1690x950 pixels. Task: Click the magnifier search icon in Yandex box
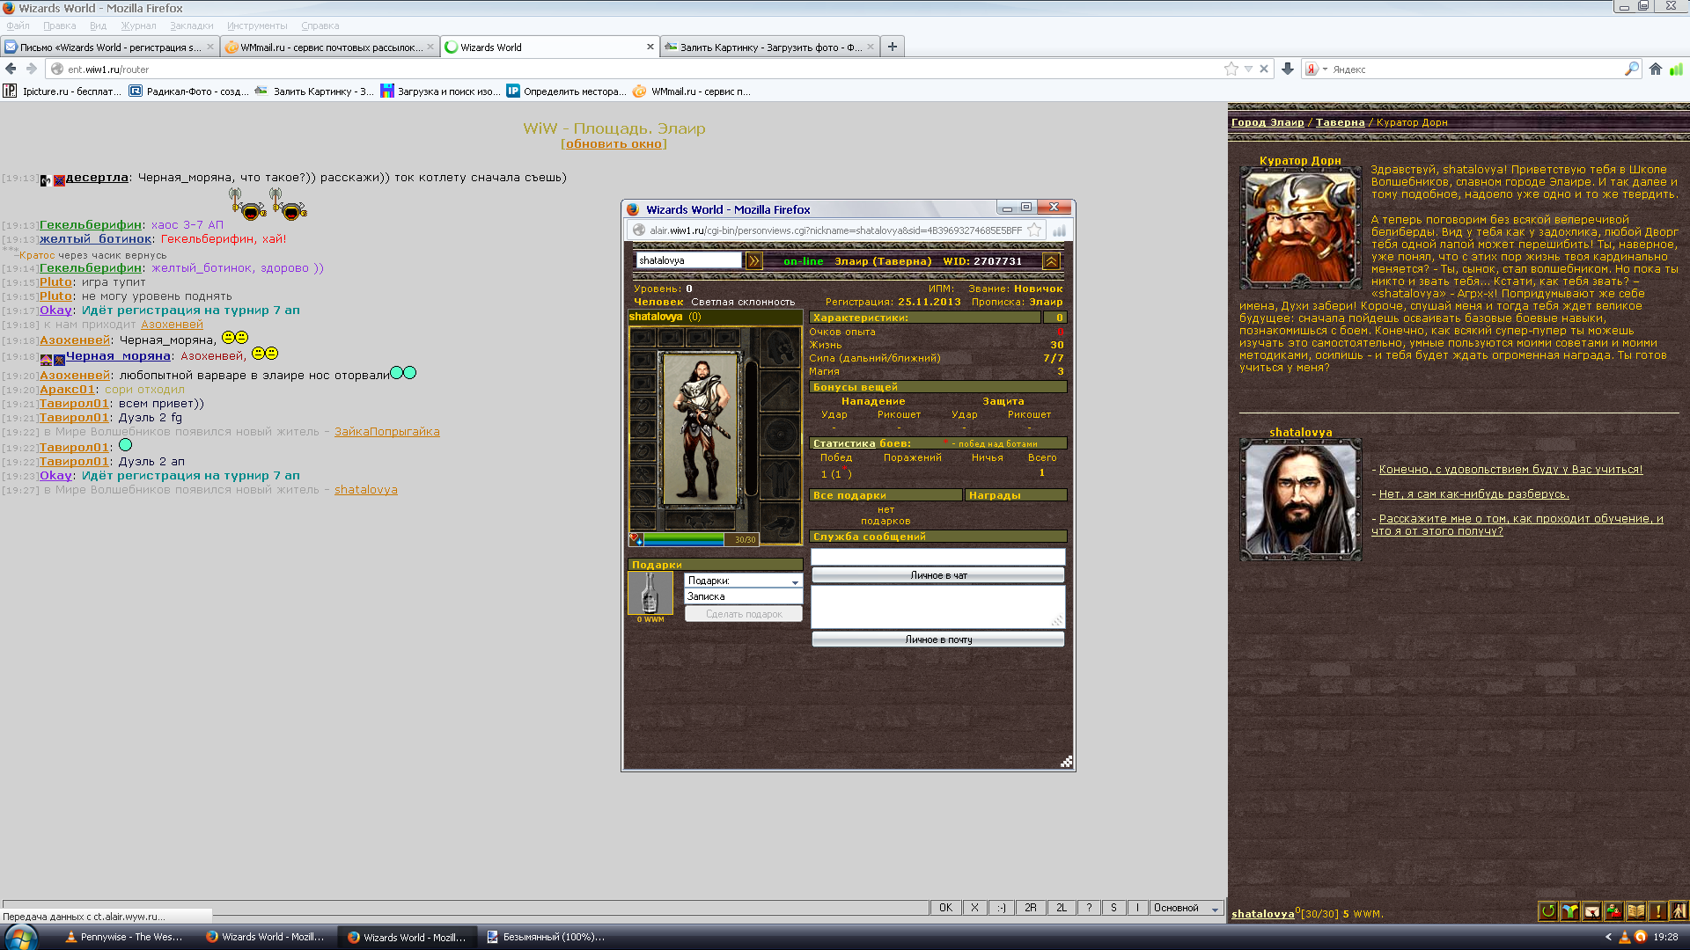coord(1631,69)
